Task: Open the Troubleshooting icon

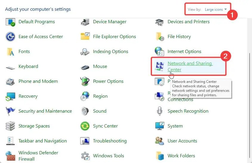Action: pos(85,141)
